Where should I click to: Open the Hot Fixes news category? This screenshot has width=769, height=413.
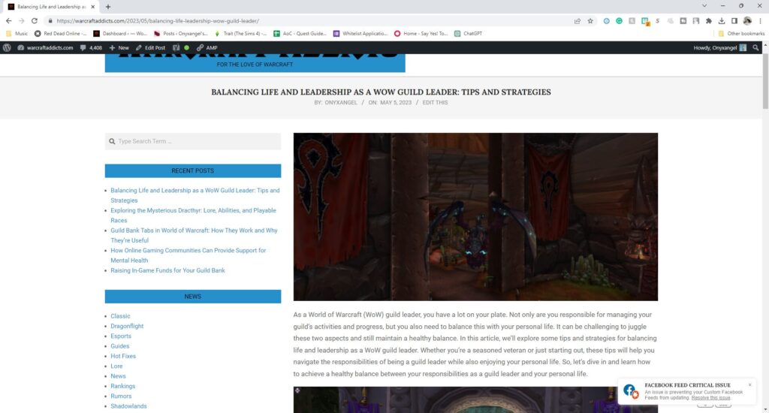[123, 356]
